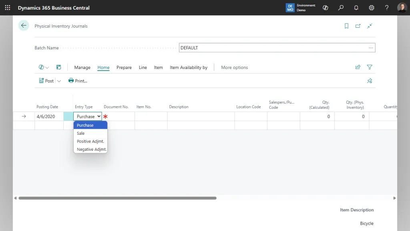Toggle the filter pane icon

(370, 67)
